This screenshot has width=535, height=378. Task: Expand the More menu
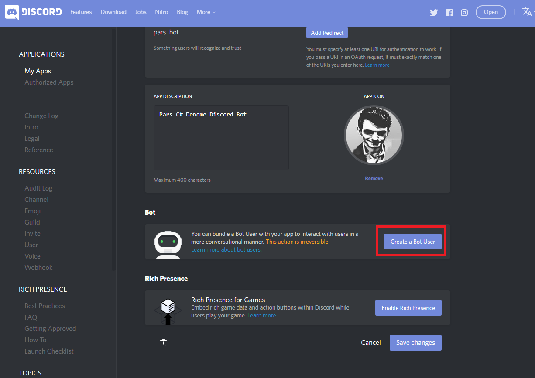pyautogui.click(x=206, y=12)
